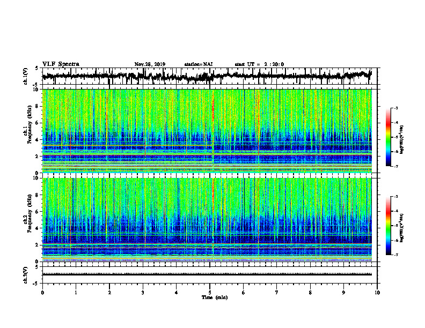Click the "Time (min)" x-axis label

[215, 297]
